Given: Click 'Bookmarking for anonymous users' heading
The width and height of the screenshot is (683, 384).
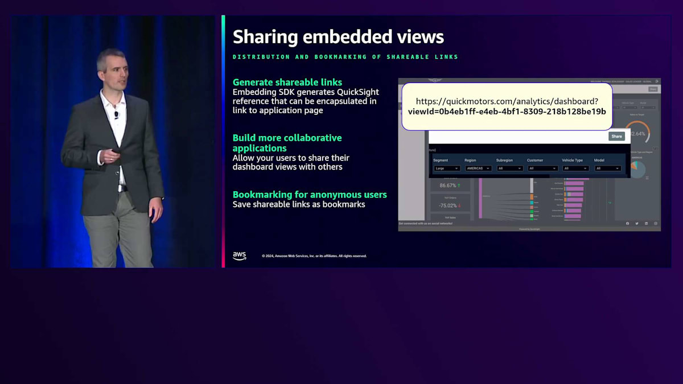Looking at the screenshot, I should [x=310, y=195].
